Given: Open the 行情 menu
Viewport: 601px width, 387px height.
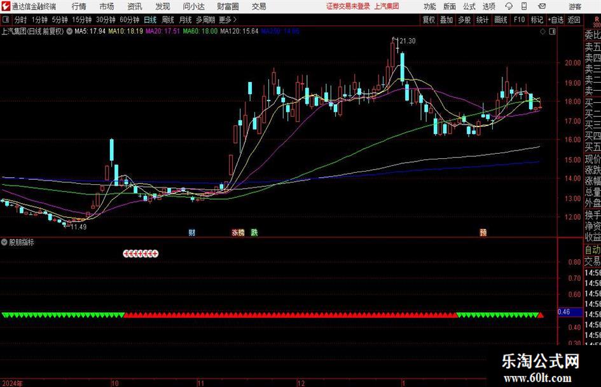Looking at the screenshot, I should [79, 6].
